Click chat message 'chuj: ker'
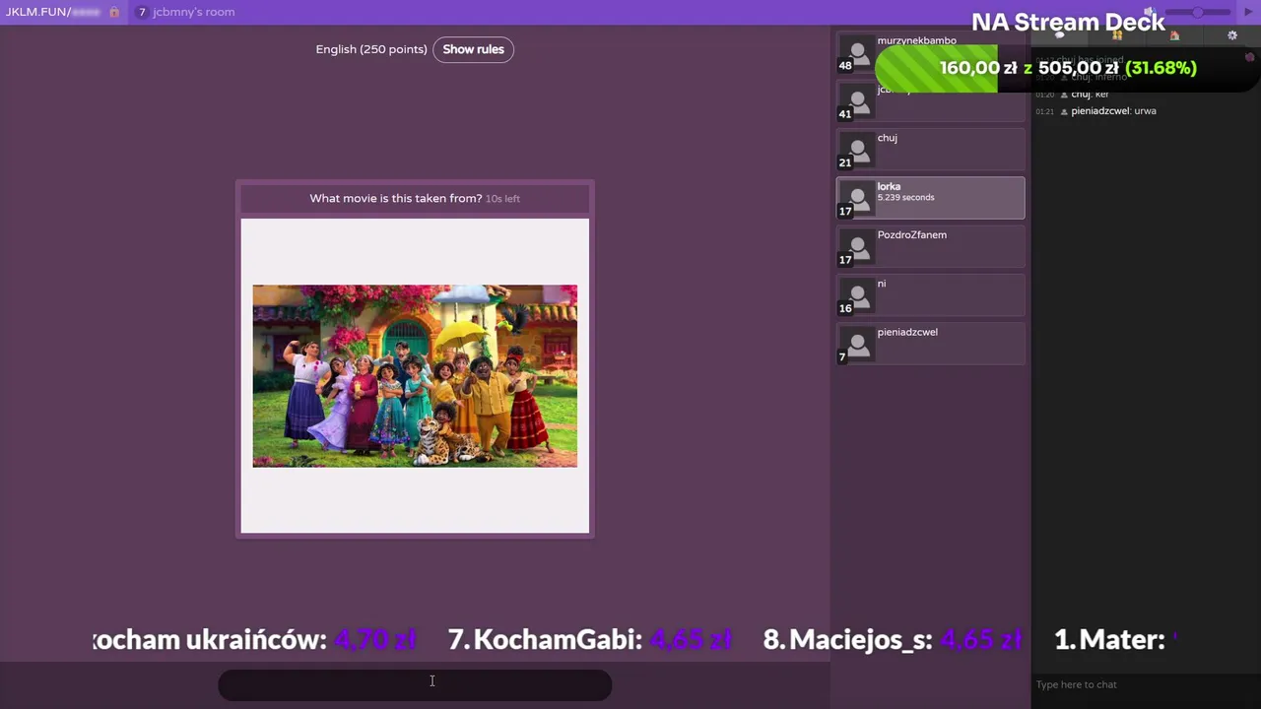Image resolution: width=1261 pixels, height=709 pixels. [1090, 95]
